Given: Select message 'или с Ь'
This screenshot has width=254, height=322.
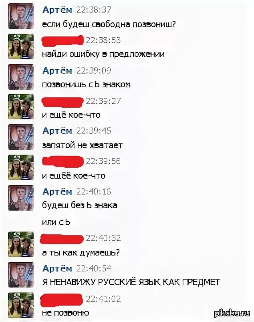Looking at the screenshot, I should (x=56, y=222).
